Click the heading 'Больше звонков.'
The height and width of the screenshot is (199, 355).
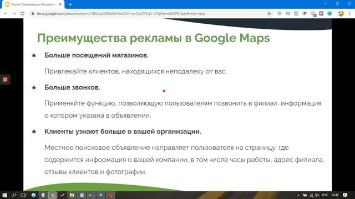coord(72,87)
